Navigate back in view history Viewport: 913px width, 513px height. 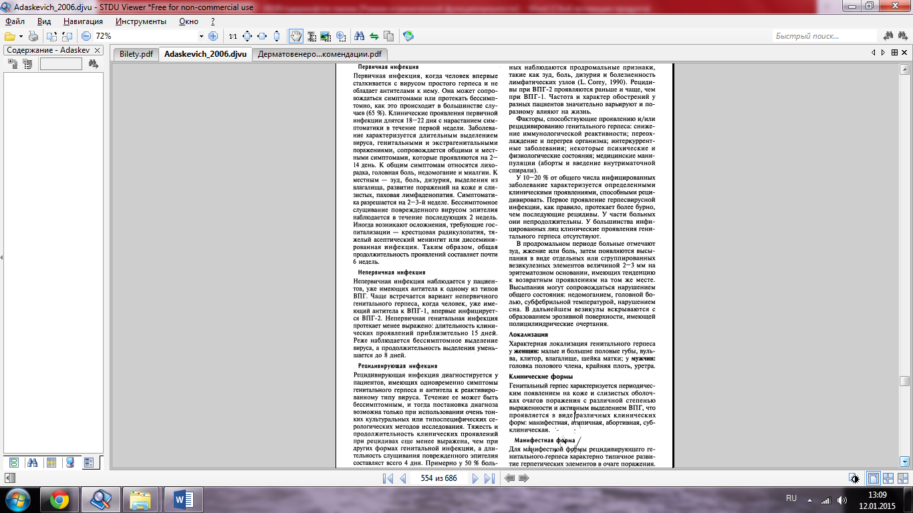(509, 478)
